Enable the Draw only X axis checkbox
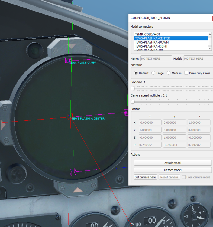This screenshot has height=227, width=213. coord(186,73)
